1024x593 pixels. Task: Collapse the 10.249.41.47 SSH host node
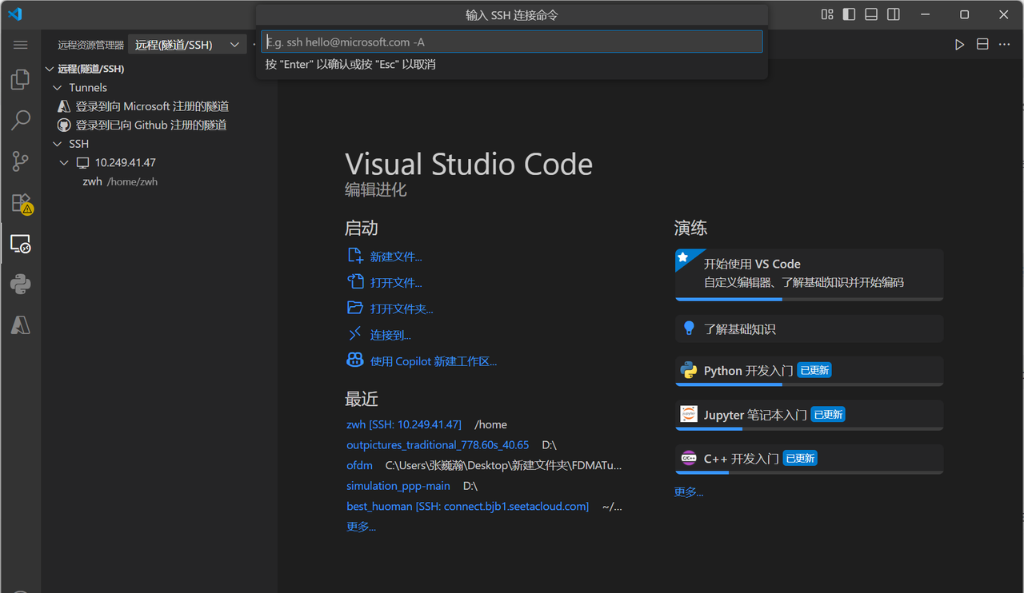pos(65,163)
